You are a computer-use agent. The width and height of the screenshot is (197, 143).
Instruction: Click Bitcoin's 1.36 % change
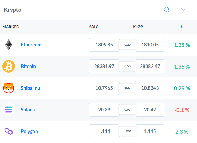[182, 67]
